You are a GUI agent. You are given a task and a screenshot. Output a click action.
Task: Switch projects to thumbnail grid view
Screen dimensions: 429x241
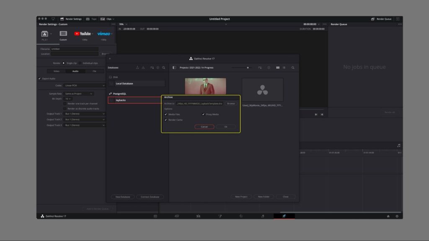pos(278,67)
